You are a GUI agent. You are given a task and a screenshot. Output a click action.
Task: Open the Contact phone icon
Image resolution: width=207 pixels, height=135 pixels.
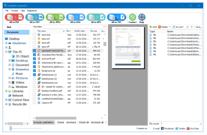click(x=132, y=17)
